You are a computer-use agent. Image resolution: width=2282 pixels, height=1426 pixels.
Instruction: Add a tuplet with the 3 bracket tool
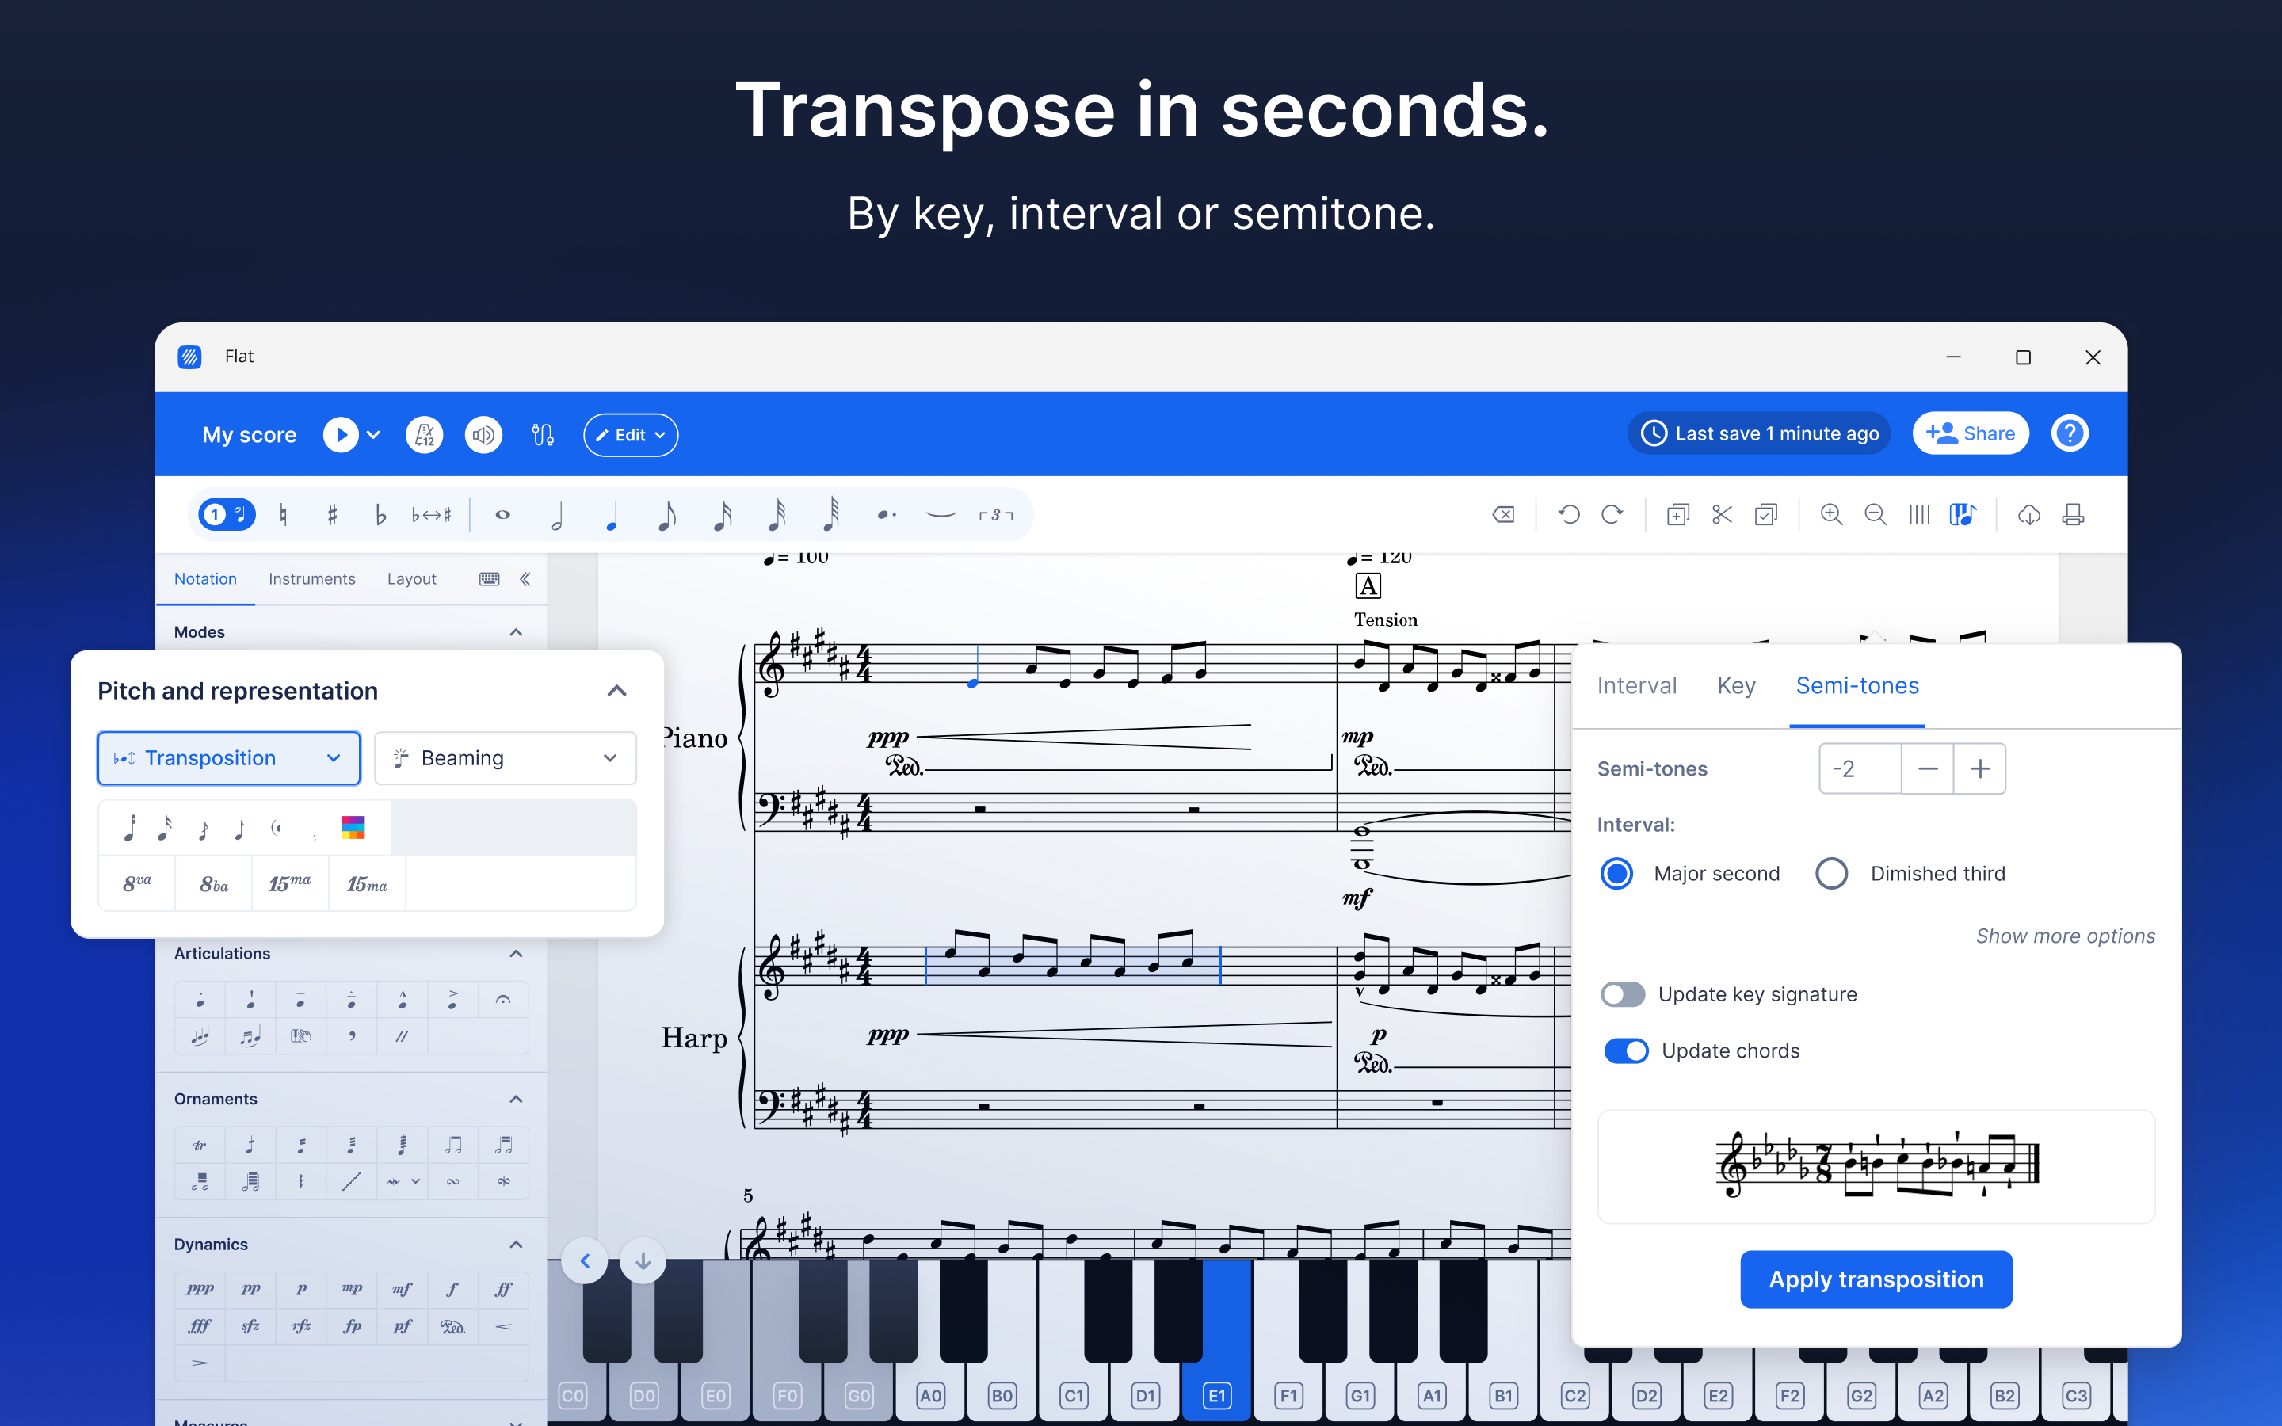[x=996, y=515]
